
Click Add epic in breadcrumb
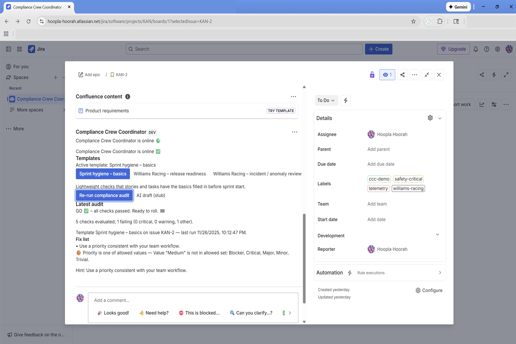click(x=89, y=75)
